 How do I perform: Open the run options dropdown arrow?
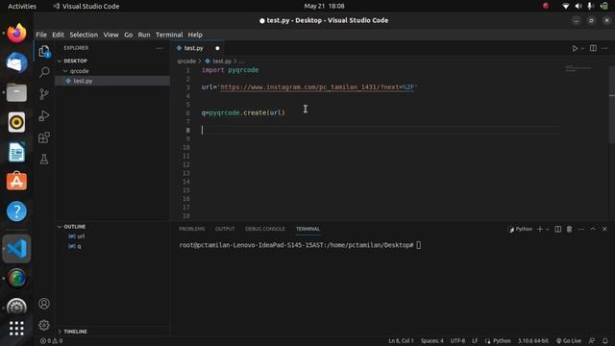click(582, 48)
